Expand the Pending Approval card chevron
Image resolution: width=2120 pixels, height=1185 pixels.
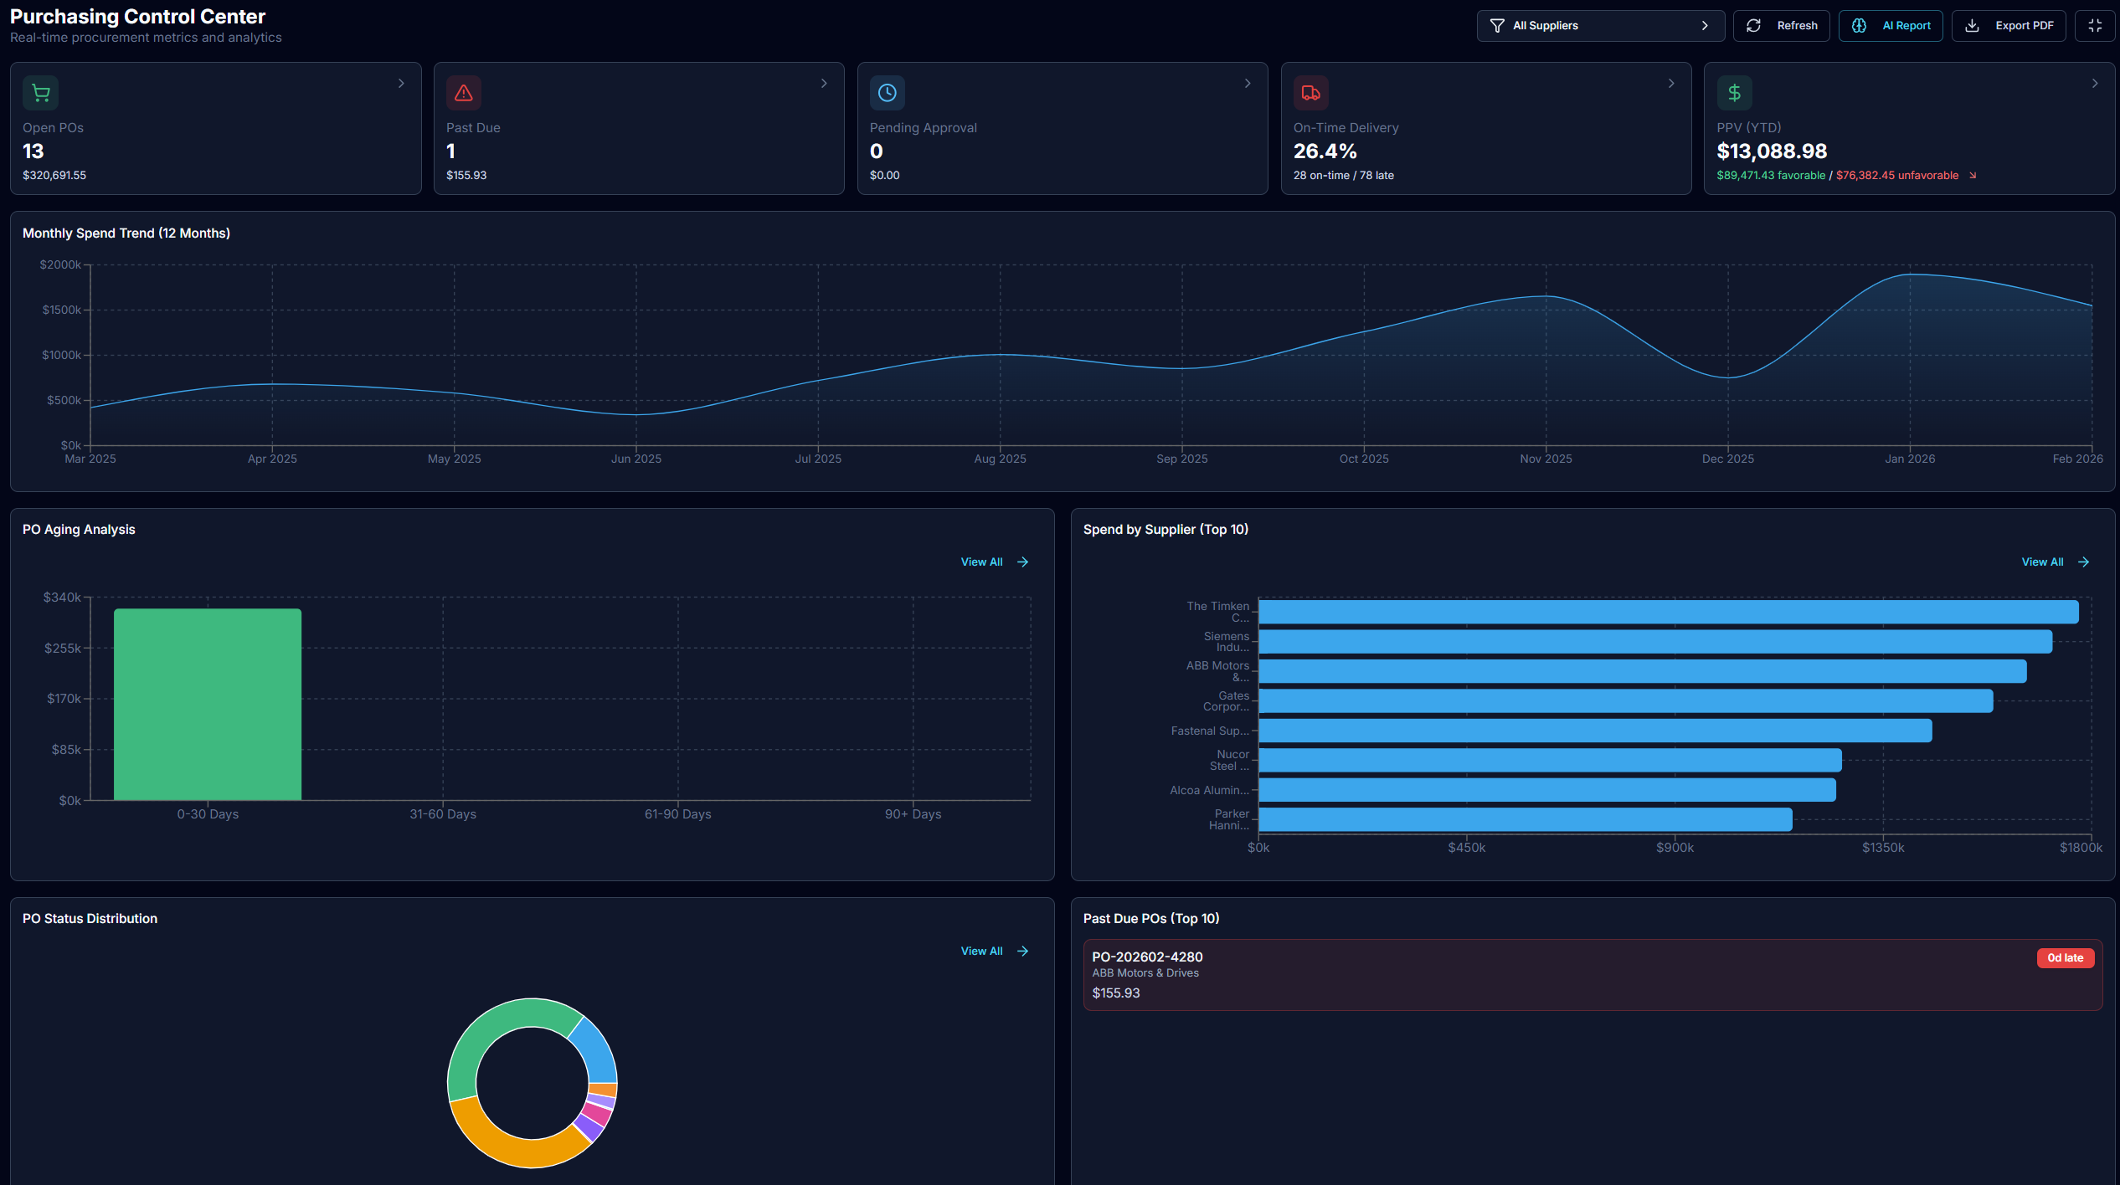1248,83
